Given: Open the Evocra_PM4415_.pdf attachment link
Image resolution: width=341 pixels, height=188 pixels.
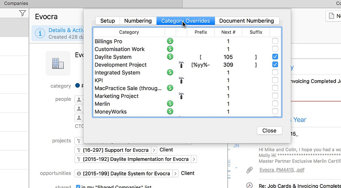Looking at the screenshot, I should [x=282, y=170].
